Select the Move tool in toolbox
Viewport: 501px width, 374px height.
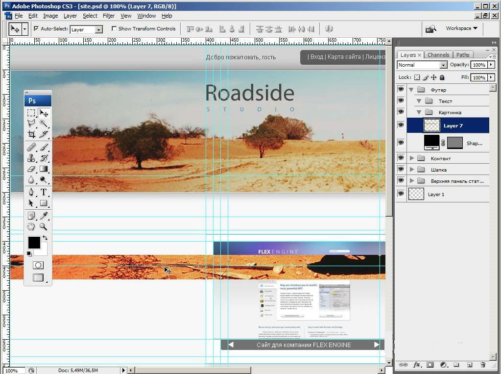(x=44, y=113)
